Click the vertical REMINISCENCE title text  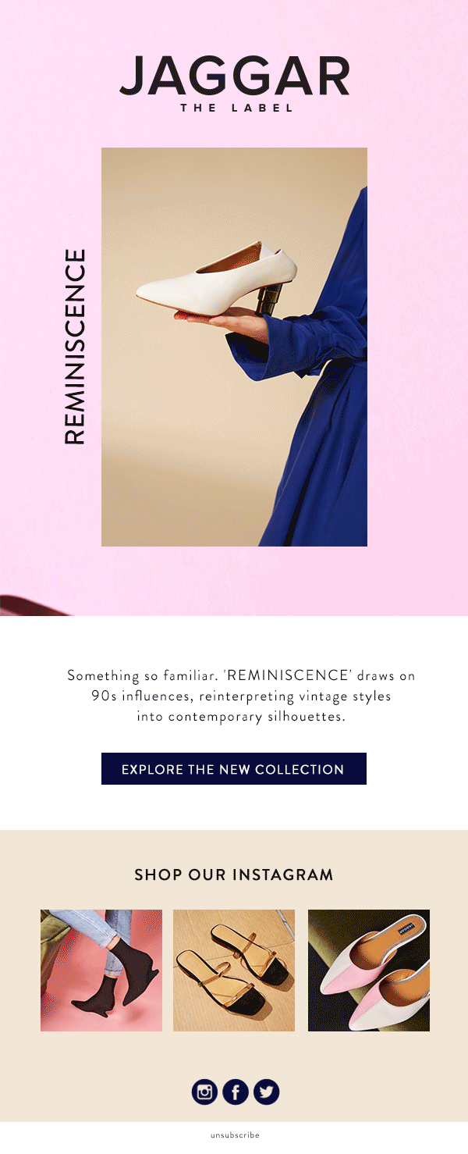pyautogui.click(x=74, y=347)
